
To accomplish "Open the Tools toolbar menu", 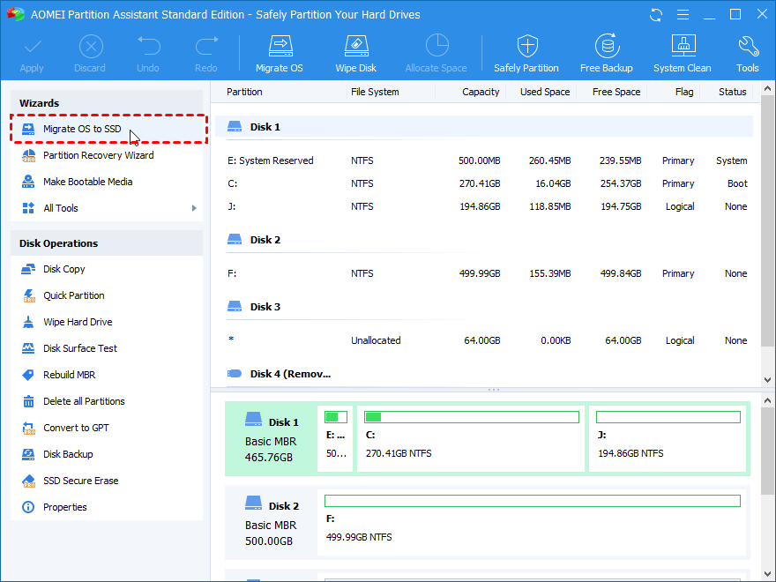I will point(747,53).
